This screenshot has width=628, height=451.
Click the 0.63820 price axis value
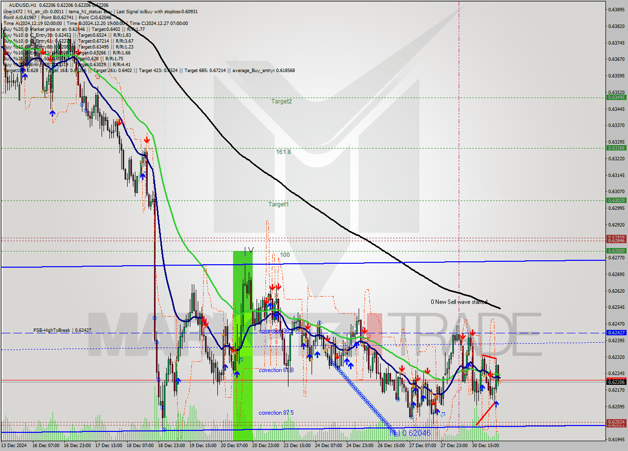616,26
